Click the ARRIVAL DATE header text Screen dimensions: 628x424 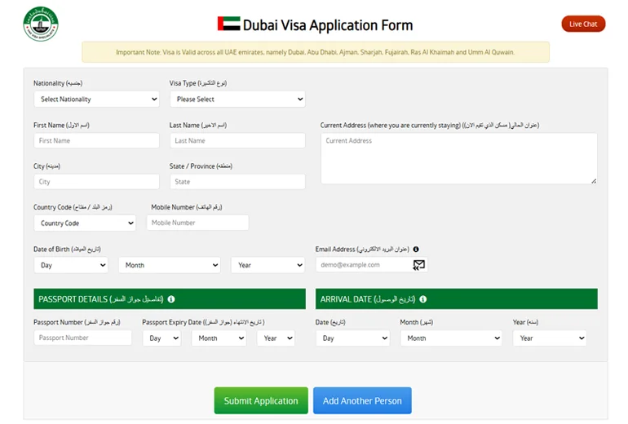pos(368,299)
